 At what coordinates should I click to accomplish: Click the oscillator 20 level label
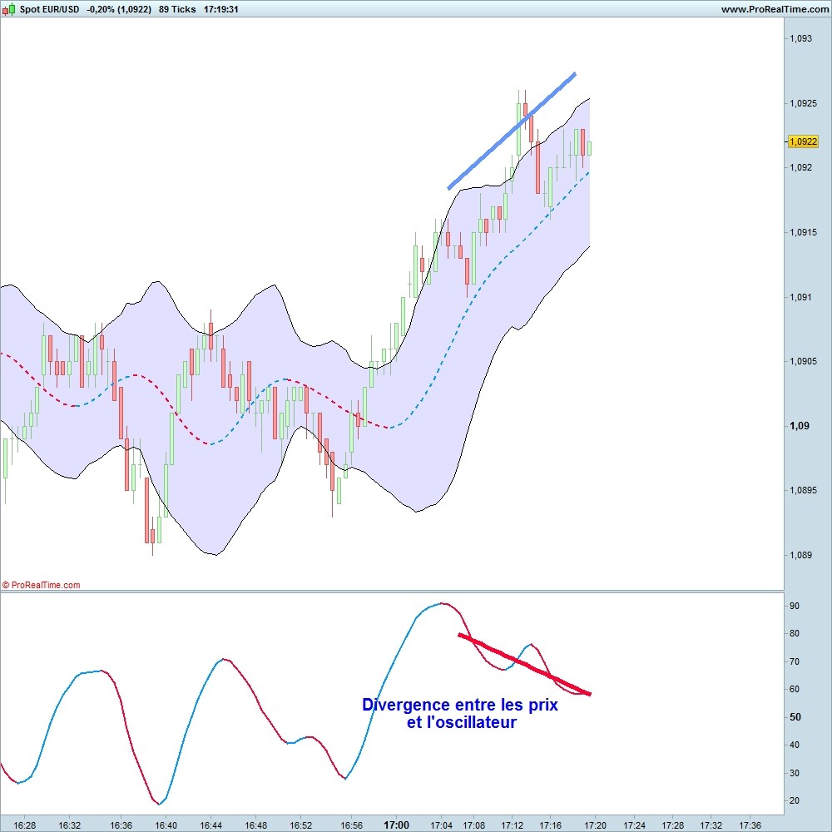795,800
